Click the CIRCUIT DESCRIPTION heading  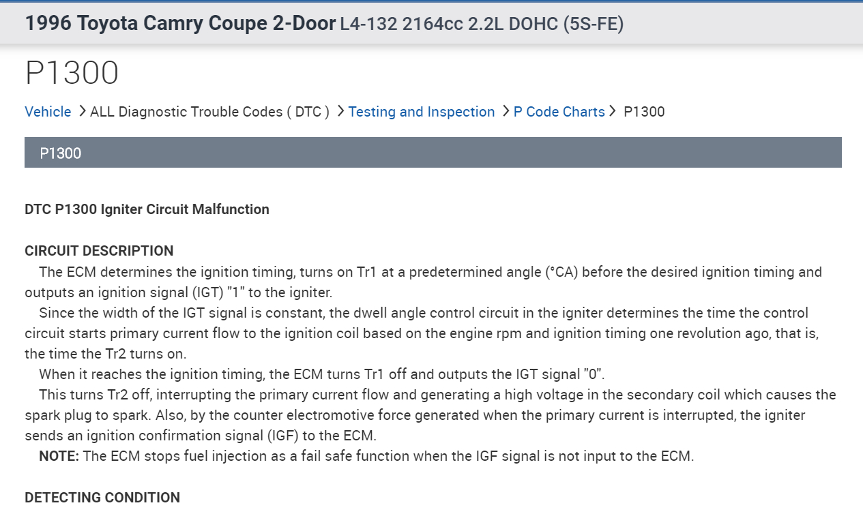(99, 250)
